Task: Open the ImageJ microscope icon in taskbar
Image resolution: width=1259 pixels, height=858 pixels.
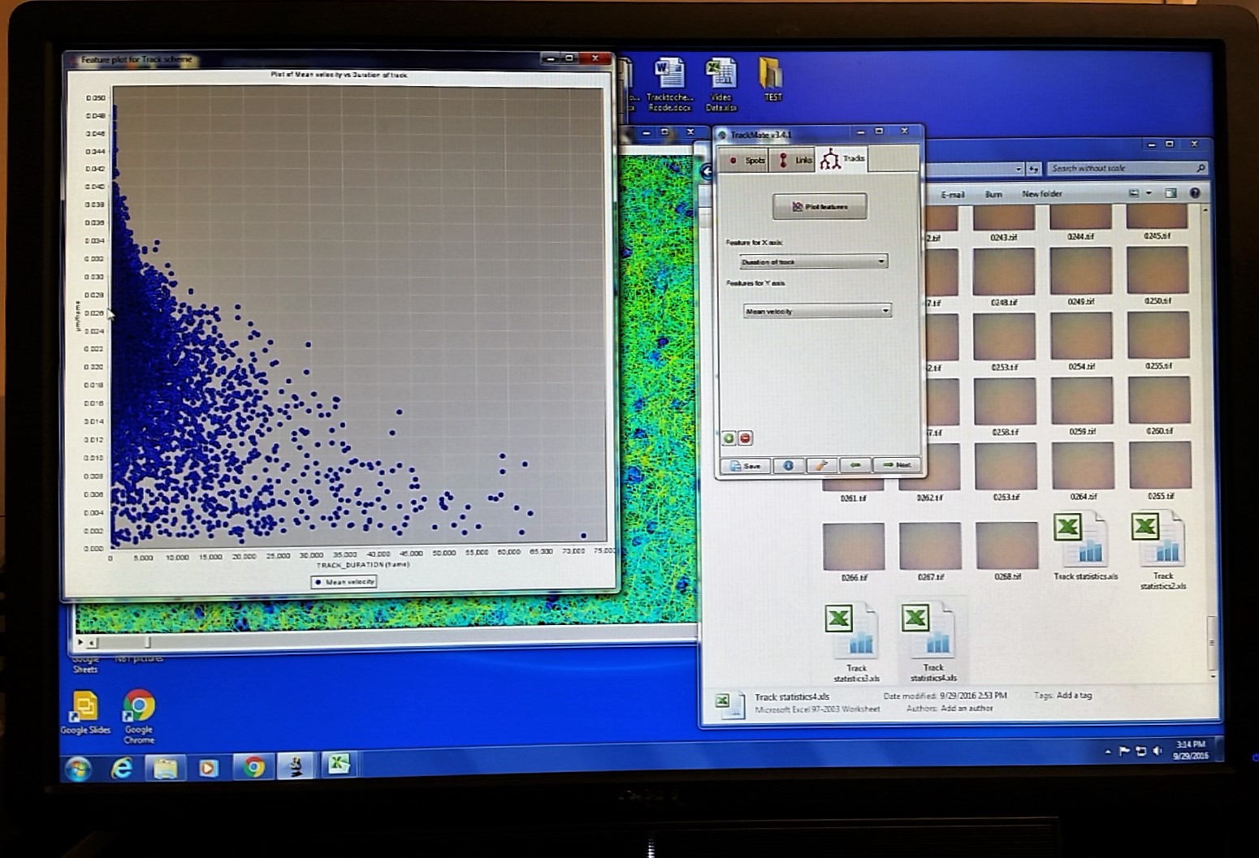Action: (296, 765)
